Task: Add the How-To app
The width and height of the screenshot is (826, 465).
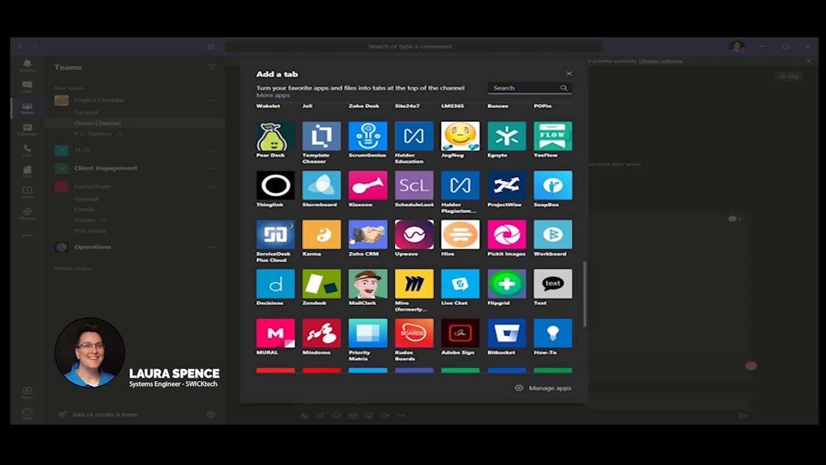Action: (x=553, y=333)
